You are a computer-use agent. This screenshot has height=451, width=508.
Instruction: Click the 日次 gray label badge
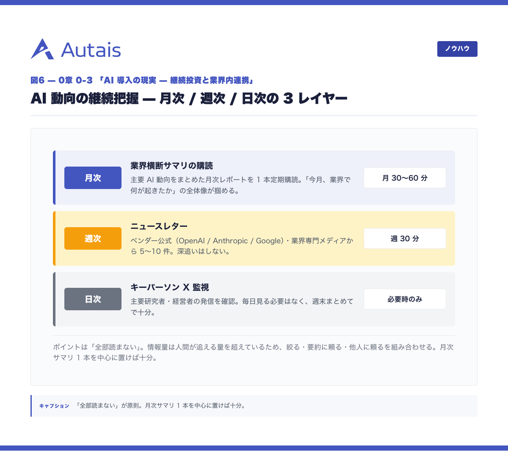click(93, 299)
